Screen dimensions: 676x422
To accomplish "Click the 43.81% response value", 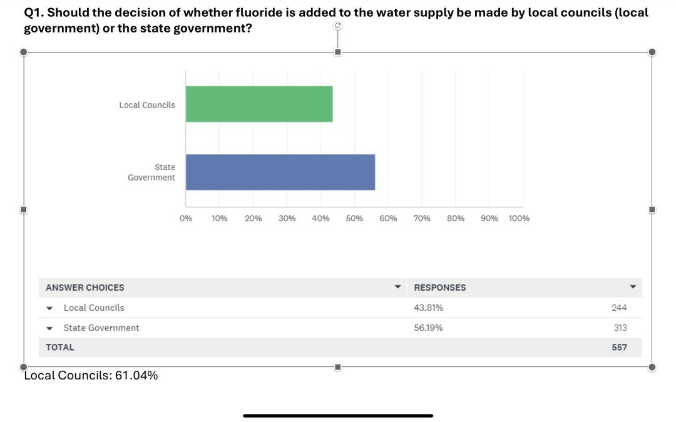I will 428,308.
